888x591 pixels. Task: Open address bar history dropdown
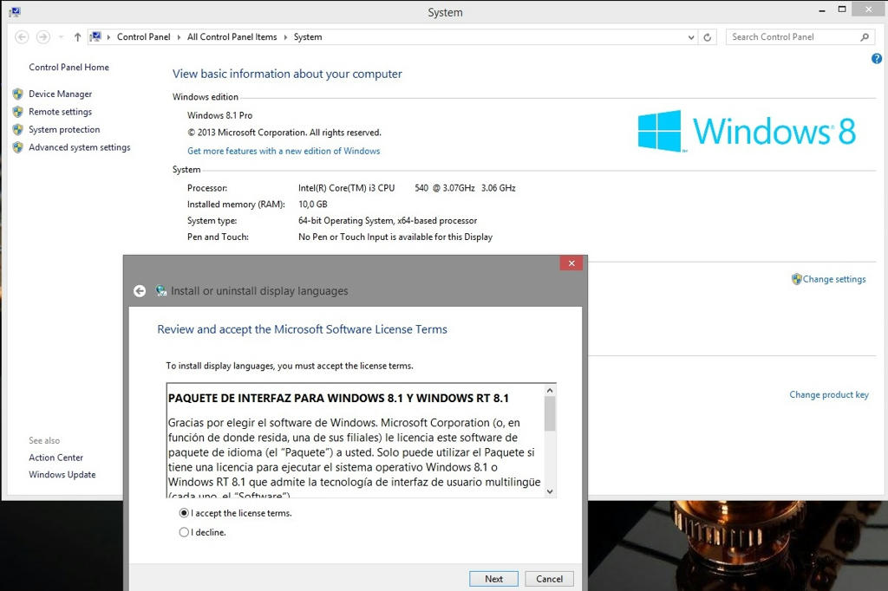click(x=691, y=37)
